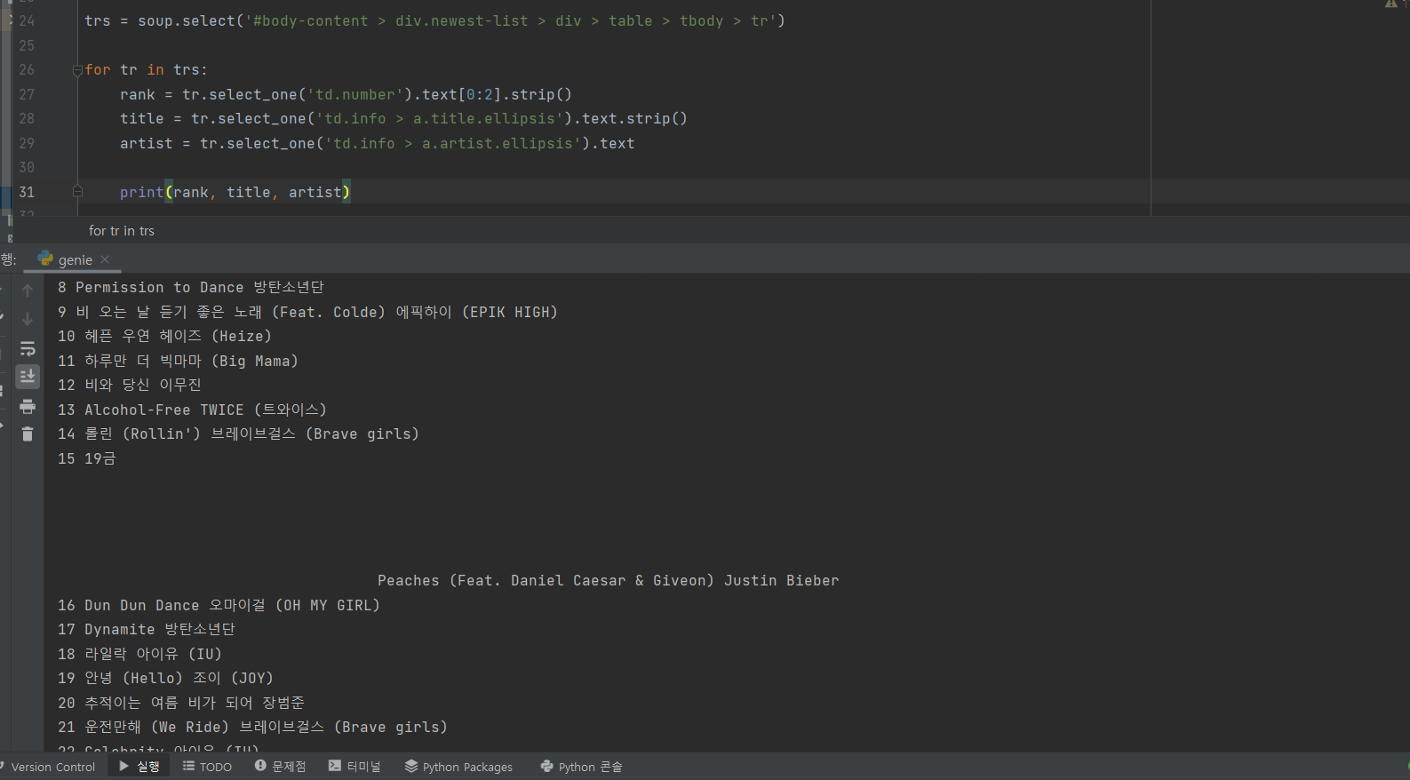1410x780 pixels.
Task: Click output line '19 안녕 (Hello)'
Action: coord(165,678)
